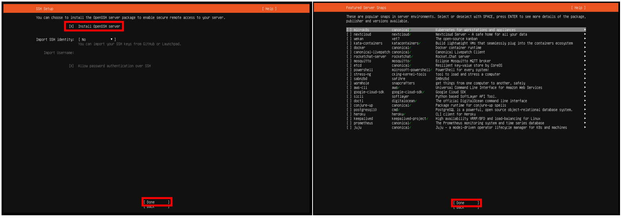Click publisher name xet7
Viewport: 622px width, 218px height.
[396, 39]
